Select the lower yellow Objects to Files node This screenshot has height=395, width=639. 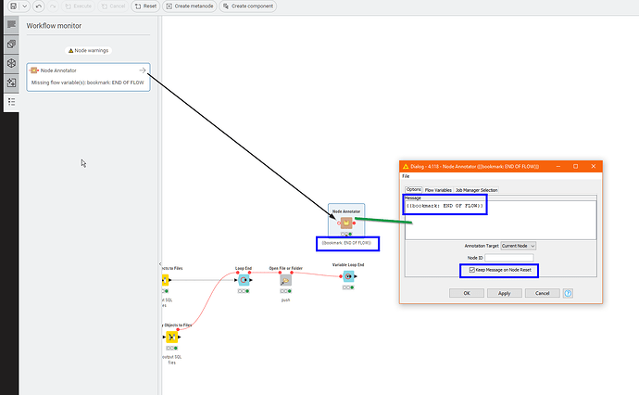(x=172, y=338)
